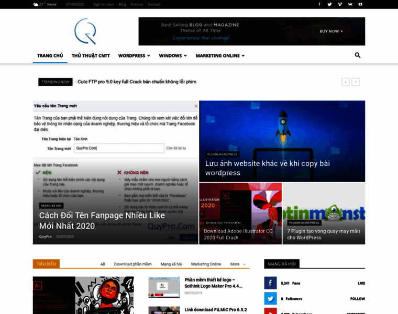
Task: Select the Download phần mềm filter tab
Action: [x=132, y=264]
